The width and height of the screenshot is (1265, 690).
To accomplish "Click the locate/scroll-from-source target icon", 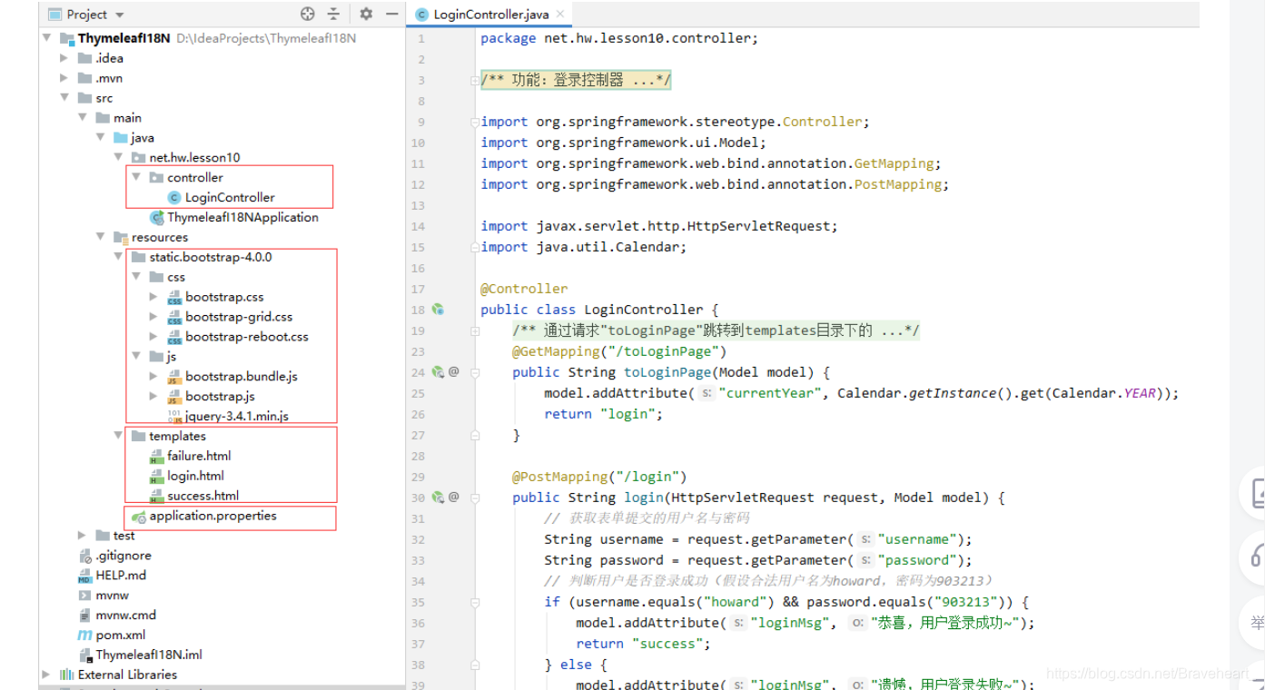I will tap(307, 14).
